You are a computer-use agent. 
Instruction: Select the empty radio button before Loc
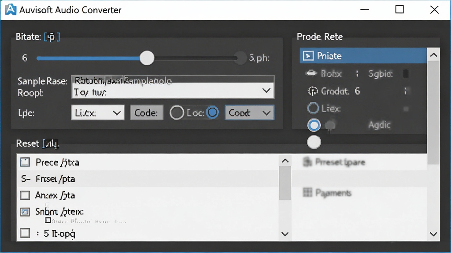pyautogui.click(x=177, y=113)
